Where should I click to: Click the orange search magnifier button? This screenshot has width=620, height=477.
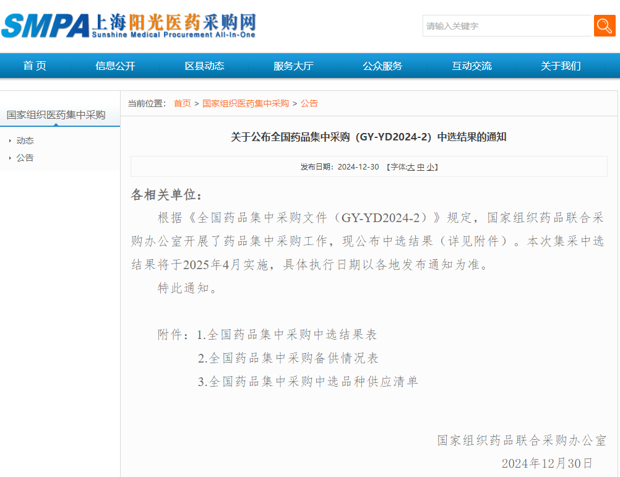pyautogui.click(x=605, y=26)
